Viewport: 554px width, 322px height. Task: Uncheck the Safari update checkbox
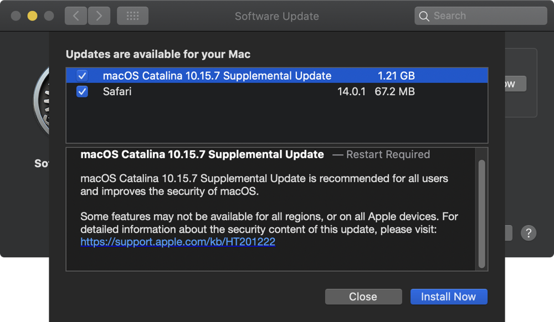82,91
